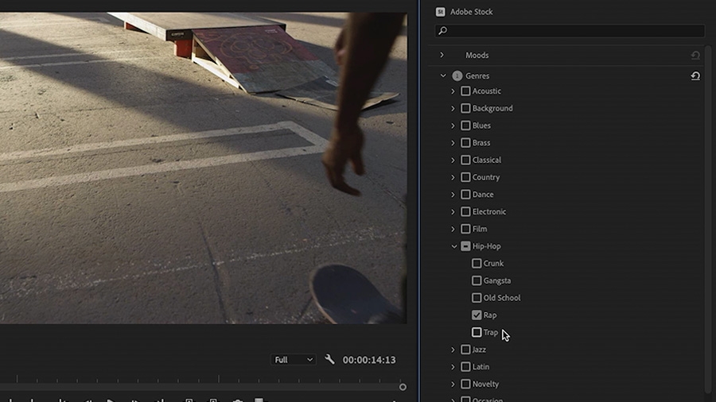The image size is (716, 402).
Task: Click the Moods section label
Action: [x=477, y=55]
